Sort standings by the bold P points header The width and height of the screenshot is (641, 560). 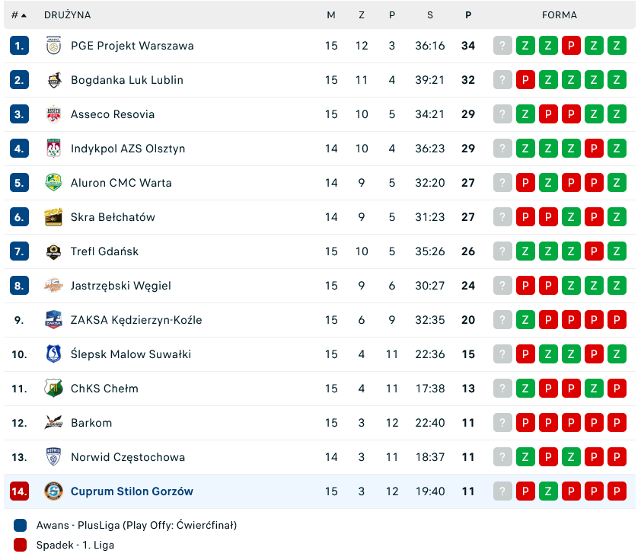468,15
